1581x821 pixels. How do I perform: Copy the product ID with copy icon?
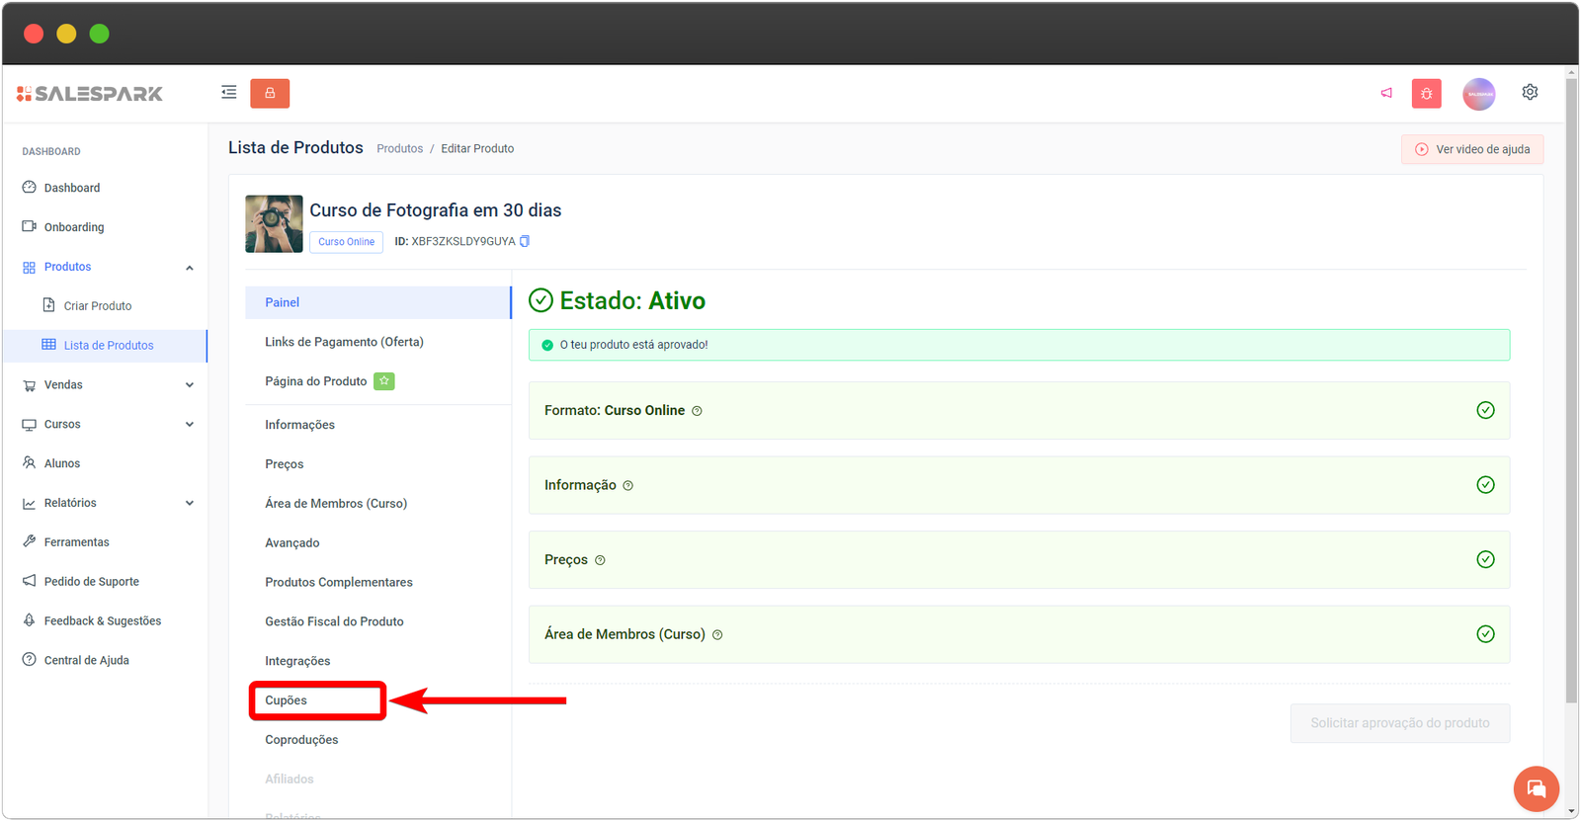pyautogui.click(x=525, y=241)
